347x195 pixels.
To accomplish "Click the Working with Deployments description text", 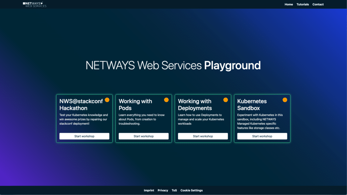I will (200, 119).
